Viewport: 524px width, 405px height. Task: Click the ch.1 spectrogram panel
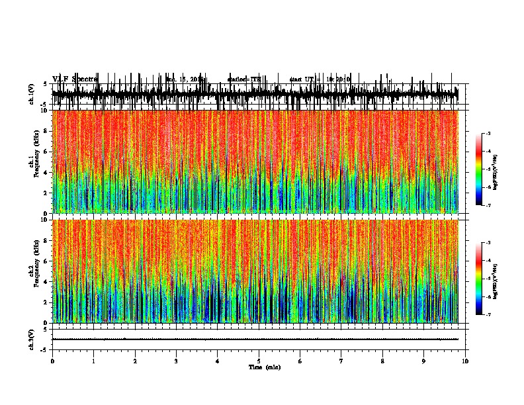(259, 161)
